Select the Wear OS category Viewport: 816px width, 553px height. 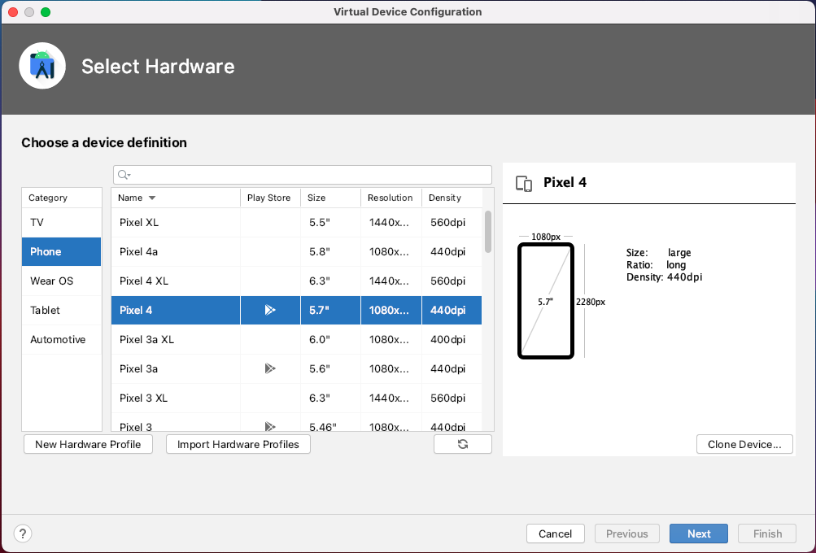pyautogui.click(x=61, y=281)
